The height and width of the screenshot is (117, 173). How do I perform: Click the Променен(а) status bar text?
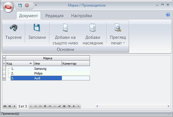click(x=10, y=114)
